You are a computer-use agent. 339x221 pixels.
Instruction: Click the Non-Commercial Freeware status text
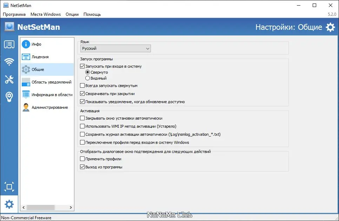tap(26, 218)
